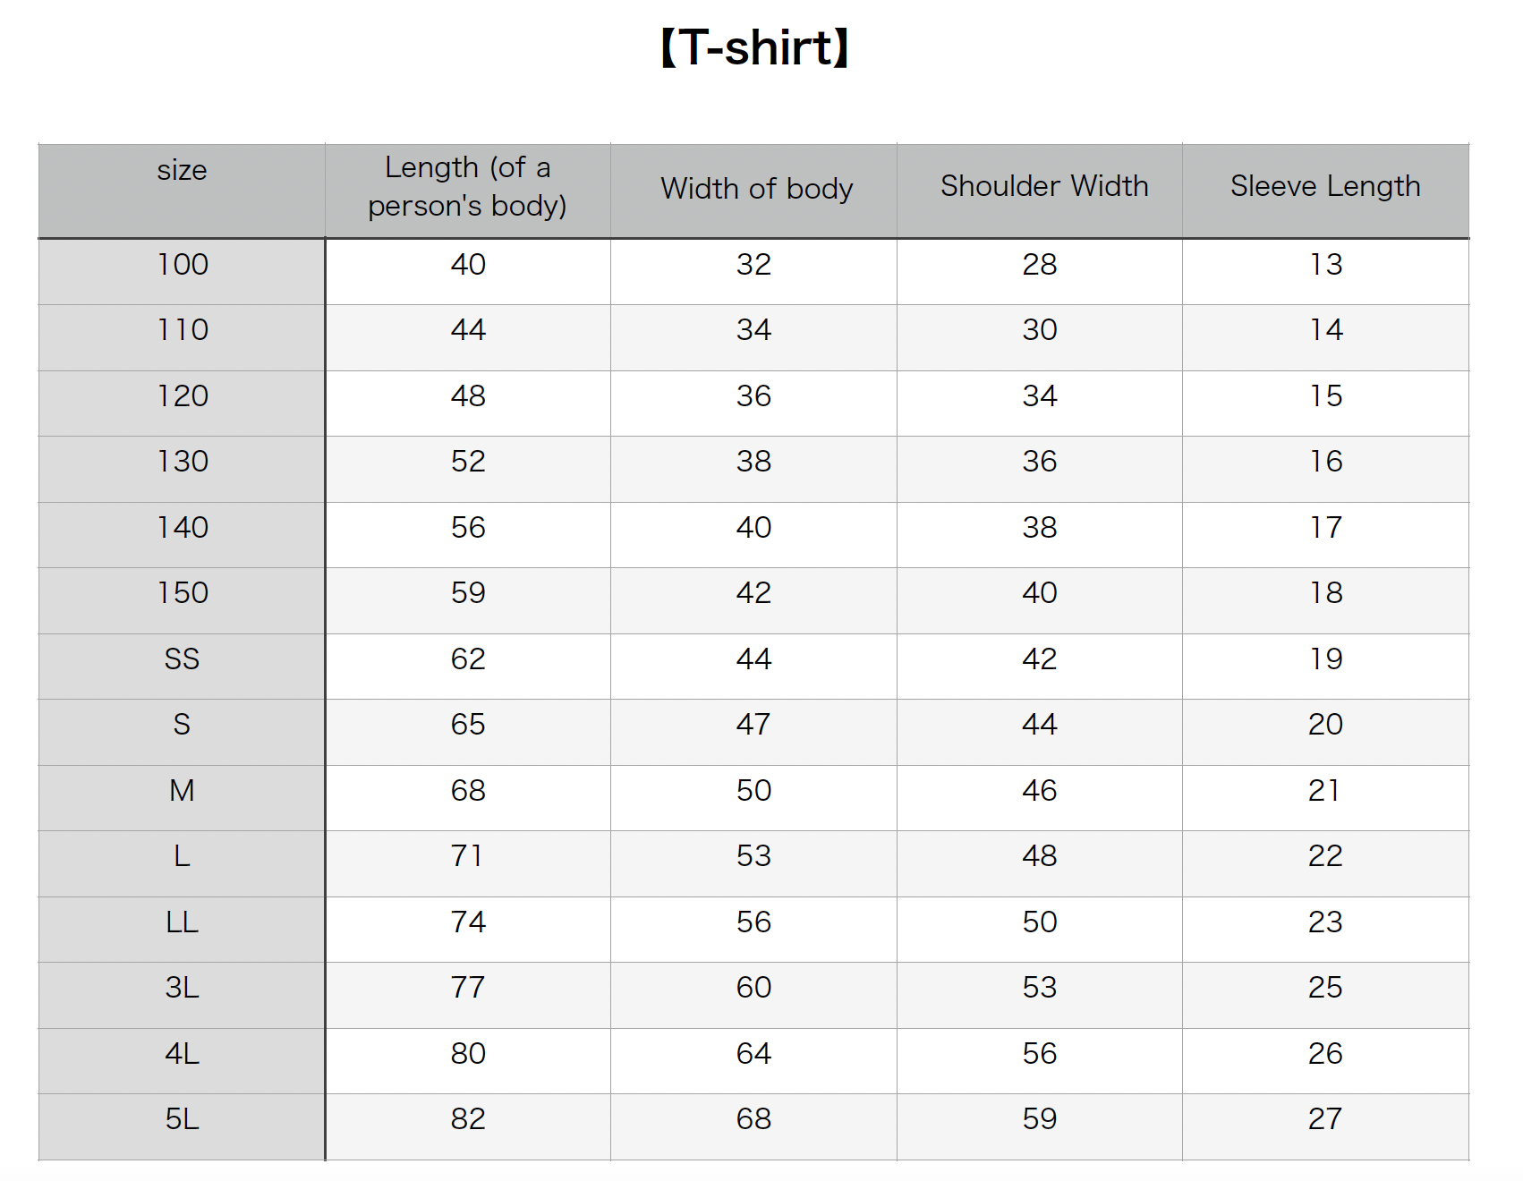1523x1181 pixels.
Task: Click the SS size row label
Action: pos(182,659)
